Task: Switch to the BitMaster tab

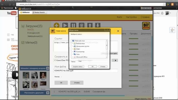Action: tap(25, 12)
